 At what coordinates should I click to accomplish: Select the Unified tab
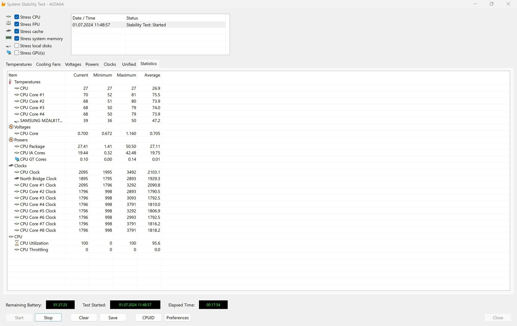point(129,64)
